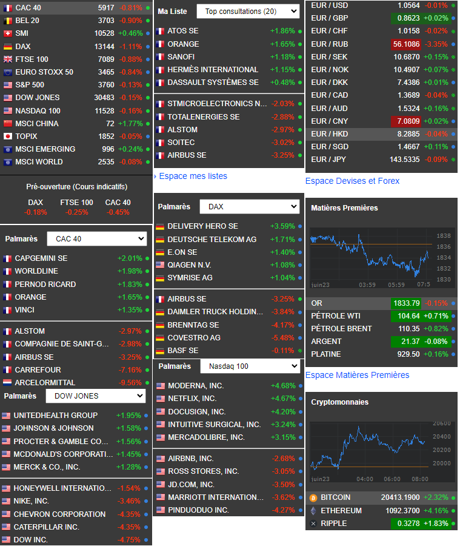This screenshot has height=546, width=460.
Task: Click the highlighted EUR / HKD row
Action: coord(381,134)
